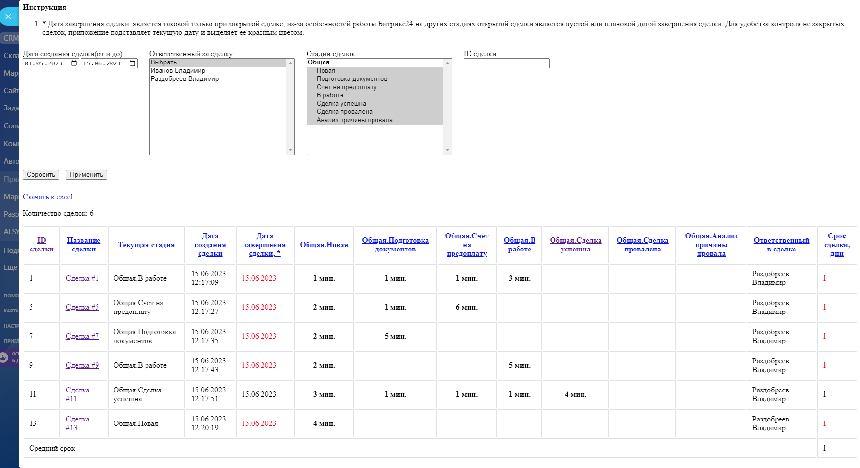Screen dimensions: 860x468
Task: Open the Сделка #13 link
Action: 78,423
